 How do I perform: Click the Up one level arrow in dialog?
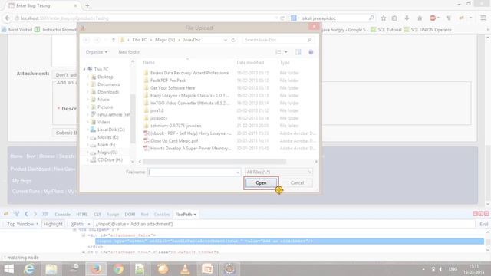click(x=114, y=40)
